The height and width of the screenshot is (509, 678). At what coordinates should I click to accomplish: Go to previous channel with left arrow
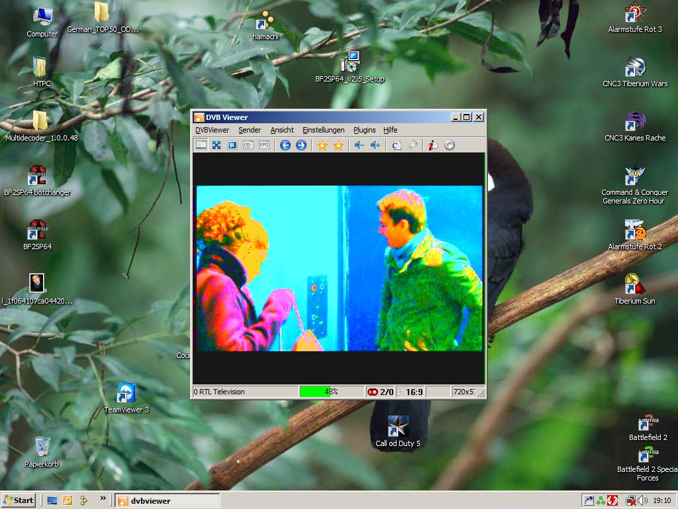click(x=285, y=145)
